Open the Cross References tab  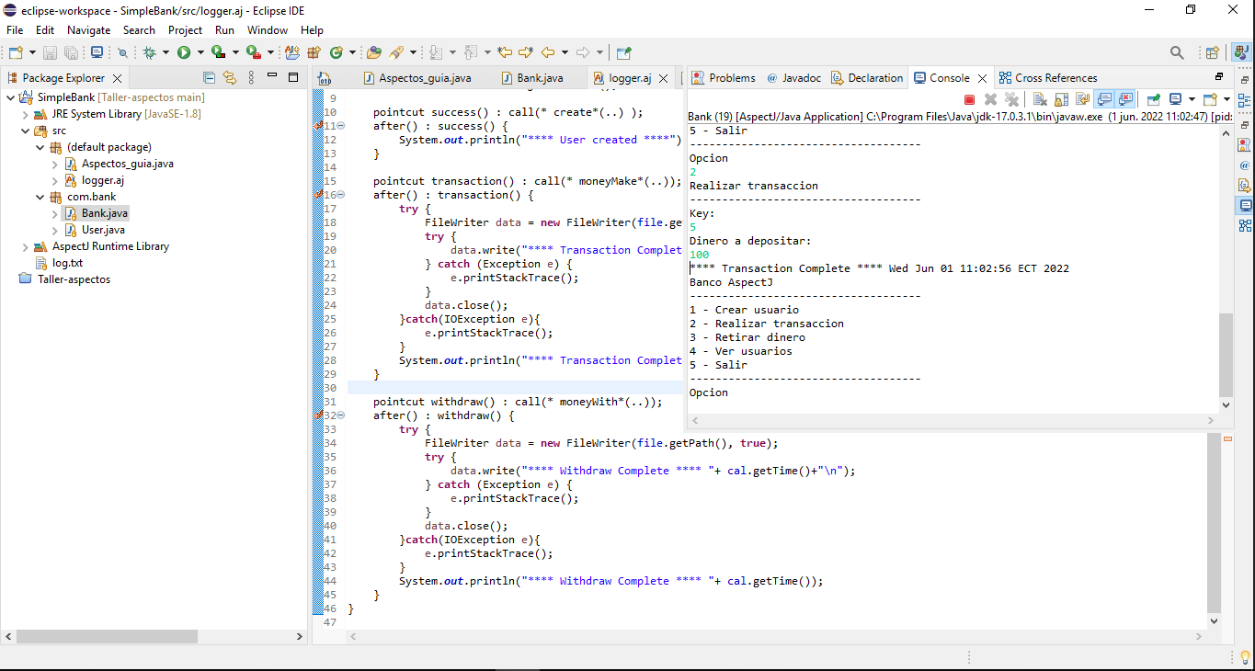(1048, 78)
